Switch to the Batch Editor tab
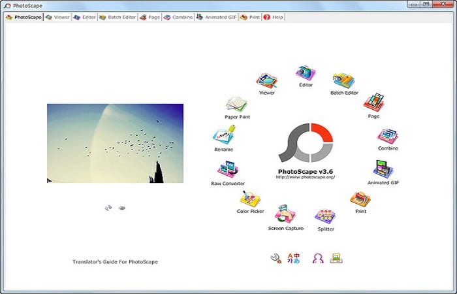This screenshot has width=457, height=294. pyautogui.click(x=118, y=17)
